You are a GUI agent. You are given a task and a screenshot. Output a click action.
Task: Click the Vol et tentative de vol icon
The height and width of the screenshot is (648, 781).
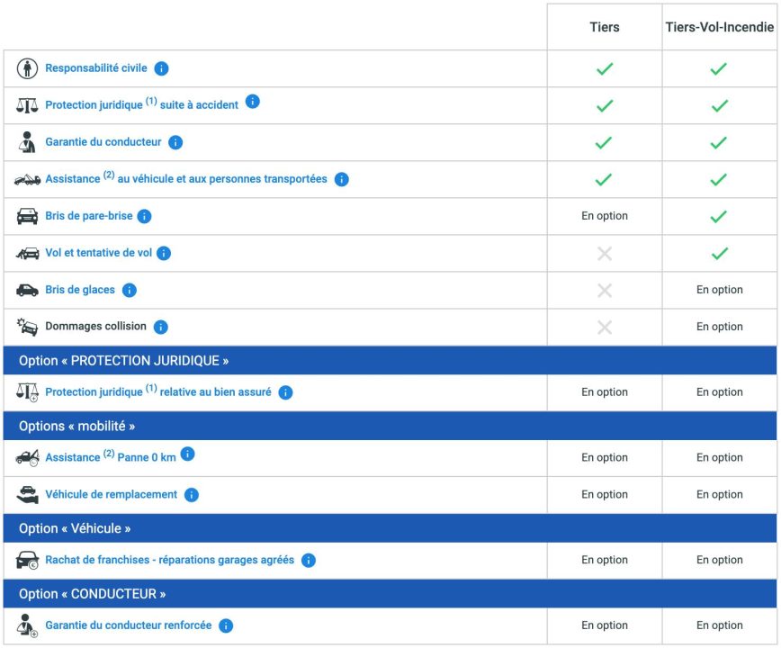[28, 253]
